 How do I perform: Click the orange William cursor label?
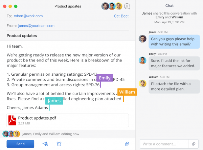pyautogui.click(x=127, y=92)
